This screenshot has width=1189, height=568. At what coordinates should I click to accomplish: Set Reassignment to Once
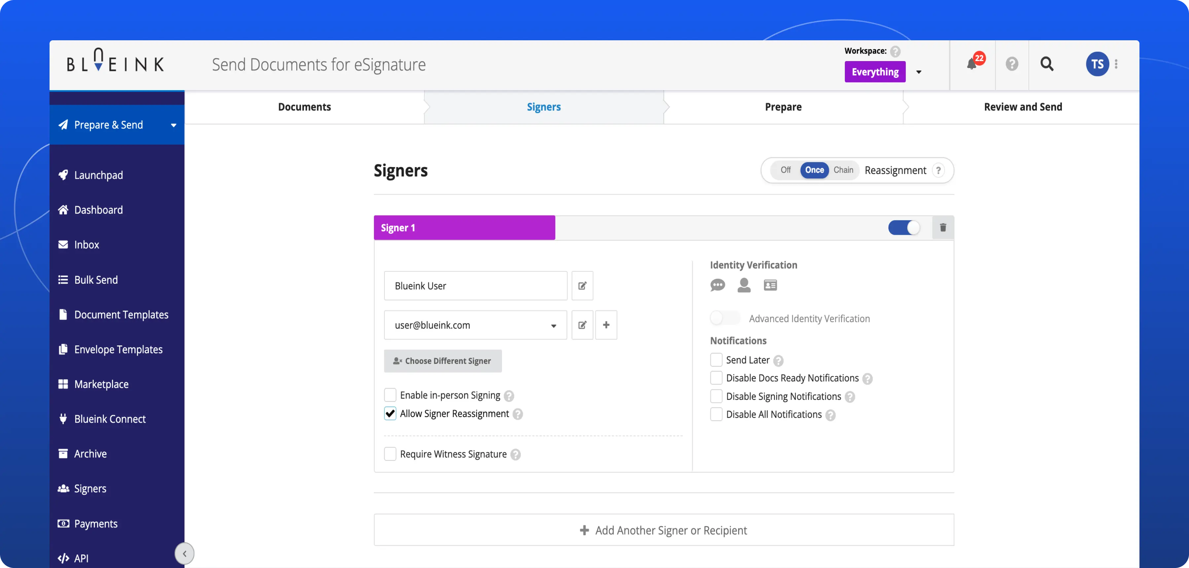(815, 170)
